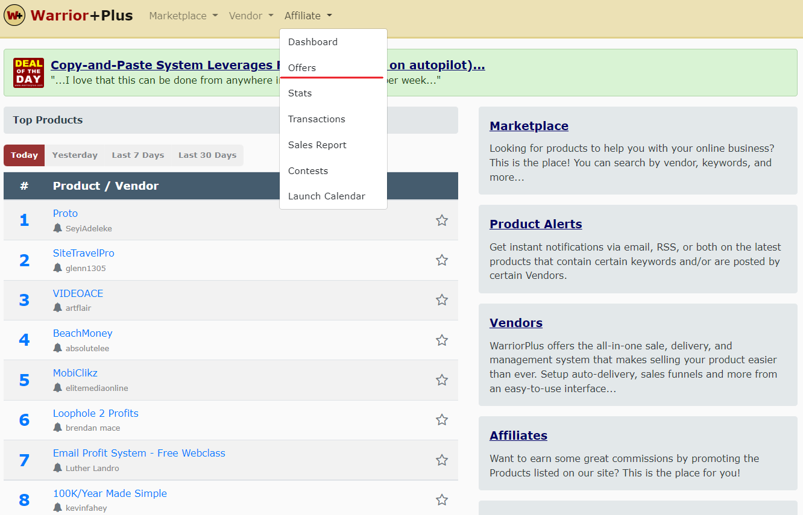Visit the Affiliates heading link
Screen dimensions: 803x515
(518, 435)
